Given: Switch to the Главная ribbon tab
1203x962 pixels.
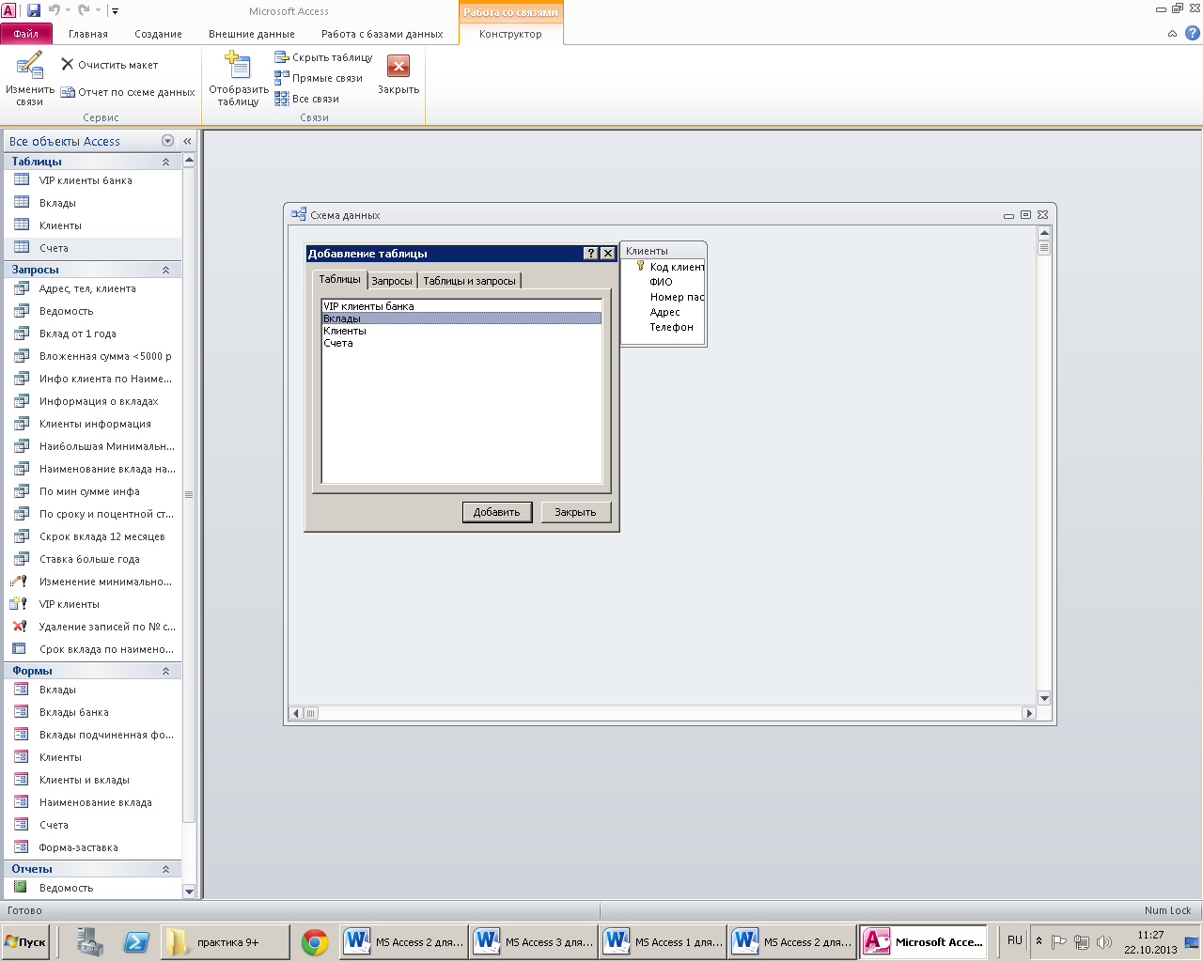Looking at the screenshot, I should point(88,34).
